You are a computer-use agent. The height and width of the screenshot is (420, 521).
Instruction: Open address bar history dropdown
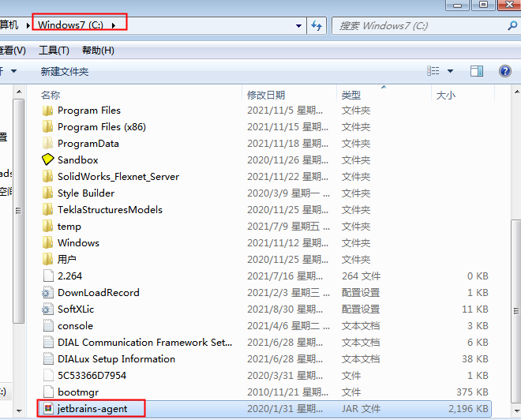click(298, 25)
